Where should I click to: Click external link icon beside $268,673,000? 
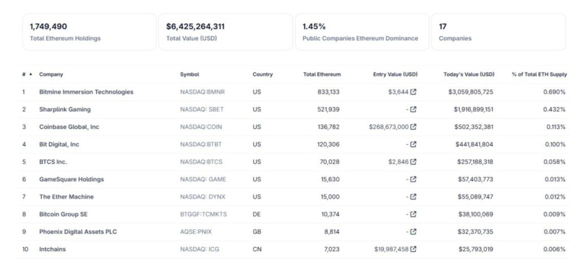pos(413,127)
